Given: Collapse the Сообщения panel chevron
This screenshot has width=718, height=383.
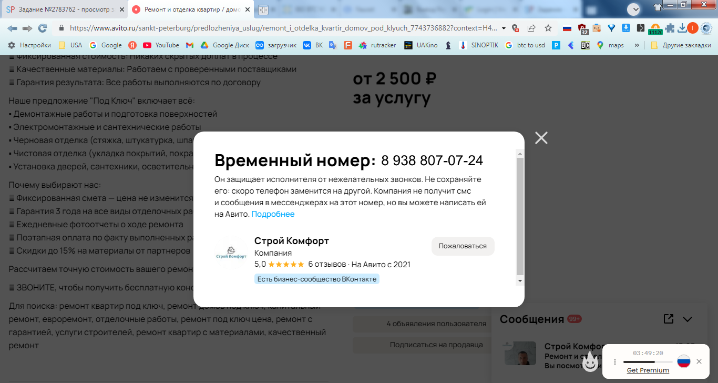Looking at the screenshot, I should point(688,319).
